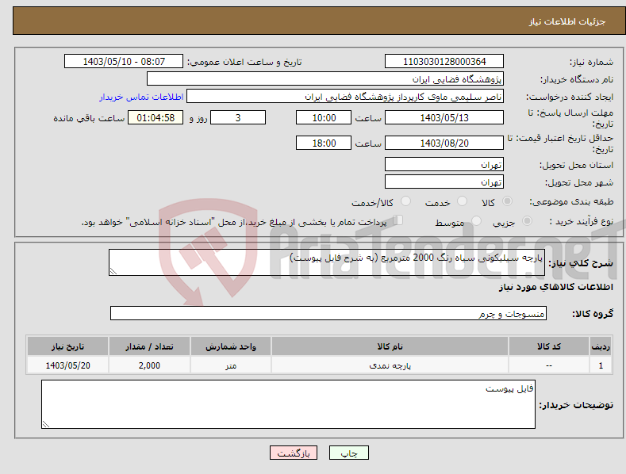Click the تعداد / مقدار column header
Viewport: 626px width, 474px height.
tap(149, 346)
